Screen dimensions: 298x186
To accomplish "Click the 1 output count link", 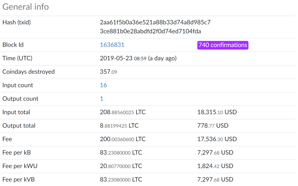I will pyautogui.click(x=101, y=98).
